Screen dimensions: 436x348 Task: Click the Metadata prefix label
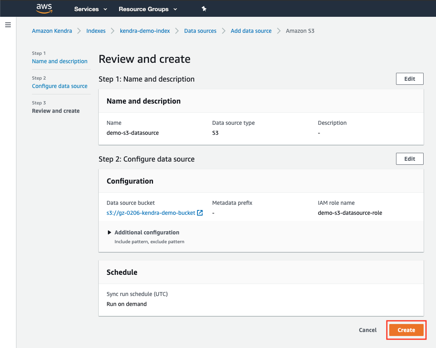pyautogui.click(x=232, y=203)
